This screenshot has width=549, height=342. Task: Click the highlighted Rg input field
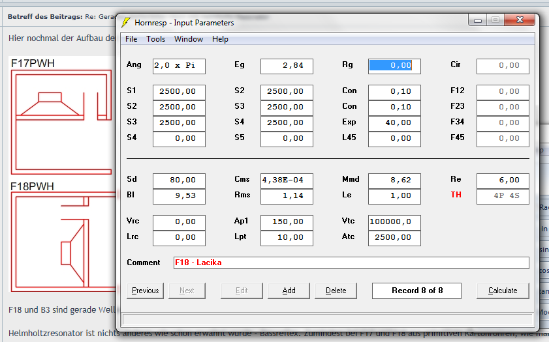pos(394,66)
